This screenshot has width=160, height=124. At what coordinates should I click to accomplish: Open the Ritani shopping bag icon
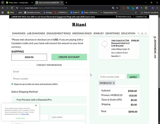point(146,33)
